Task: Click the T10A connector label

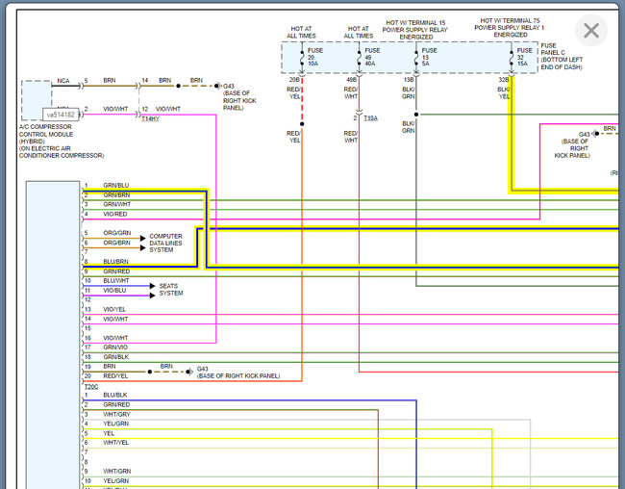Action: [x=370, y=117]
